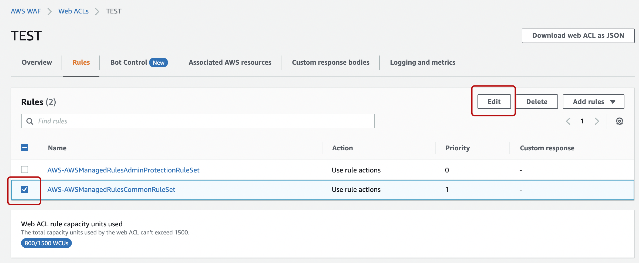Click the Priority column header

(458, 148)
